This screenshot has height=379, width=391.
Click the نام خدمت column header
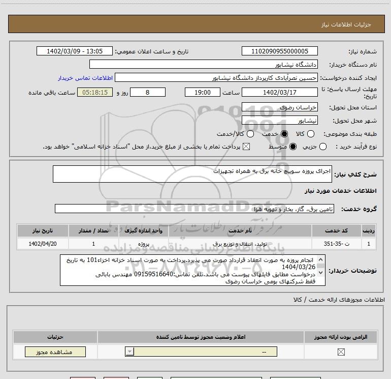(240, 230)
